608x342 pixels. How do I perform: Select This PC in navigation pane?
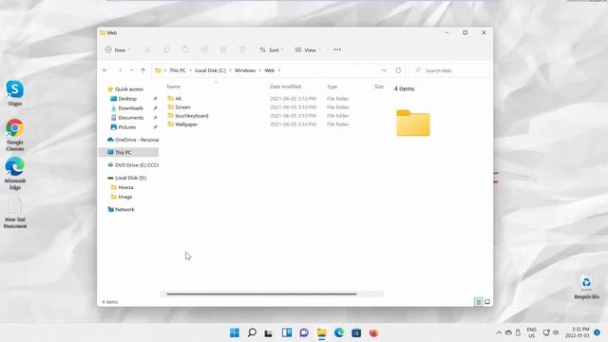128,152
